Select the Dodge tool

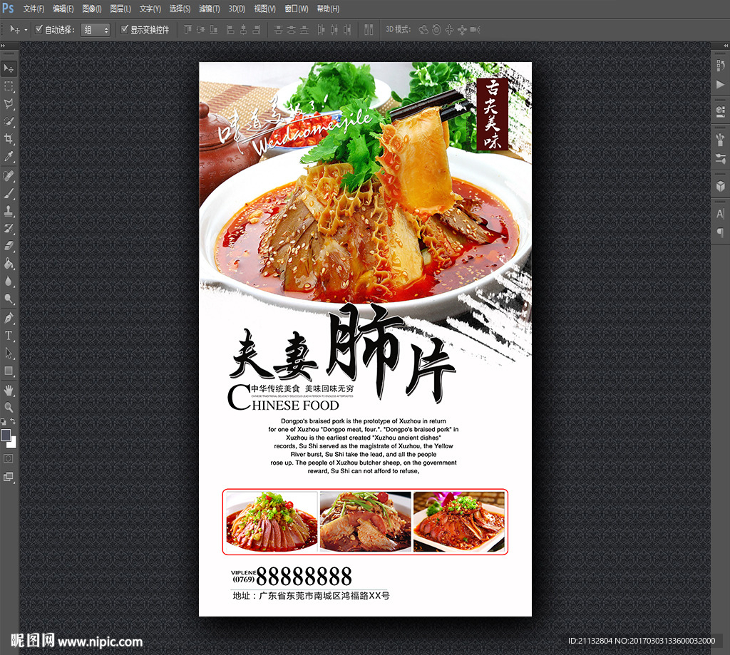9,299
